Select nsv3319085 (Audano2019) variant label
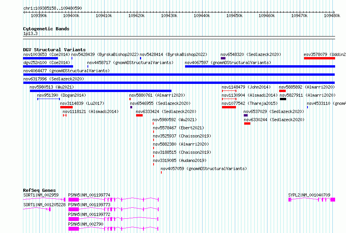Screen dimensions: 346x233 pos(180,160)
